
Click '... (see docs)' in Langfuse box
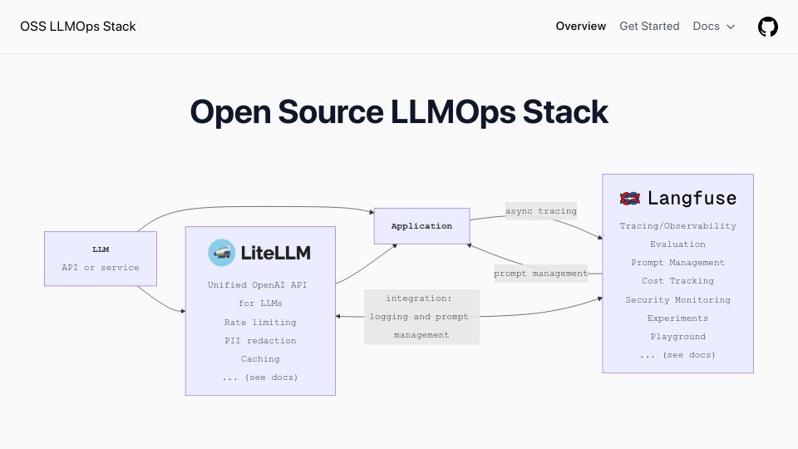(678, 355)
